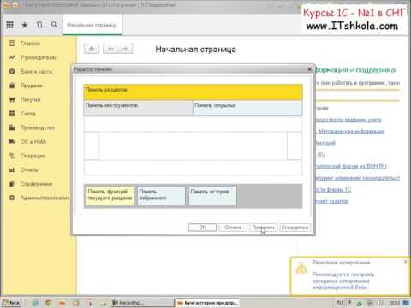The image size is (411, 308).
Task: Open Favorites with the star icon
Action: coord(25,25)
